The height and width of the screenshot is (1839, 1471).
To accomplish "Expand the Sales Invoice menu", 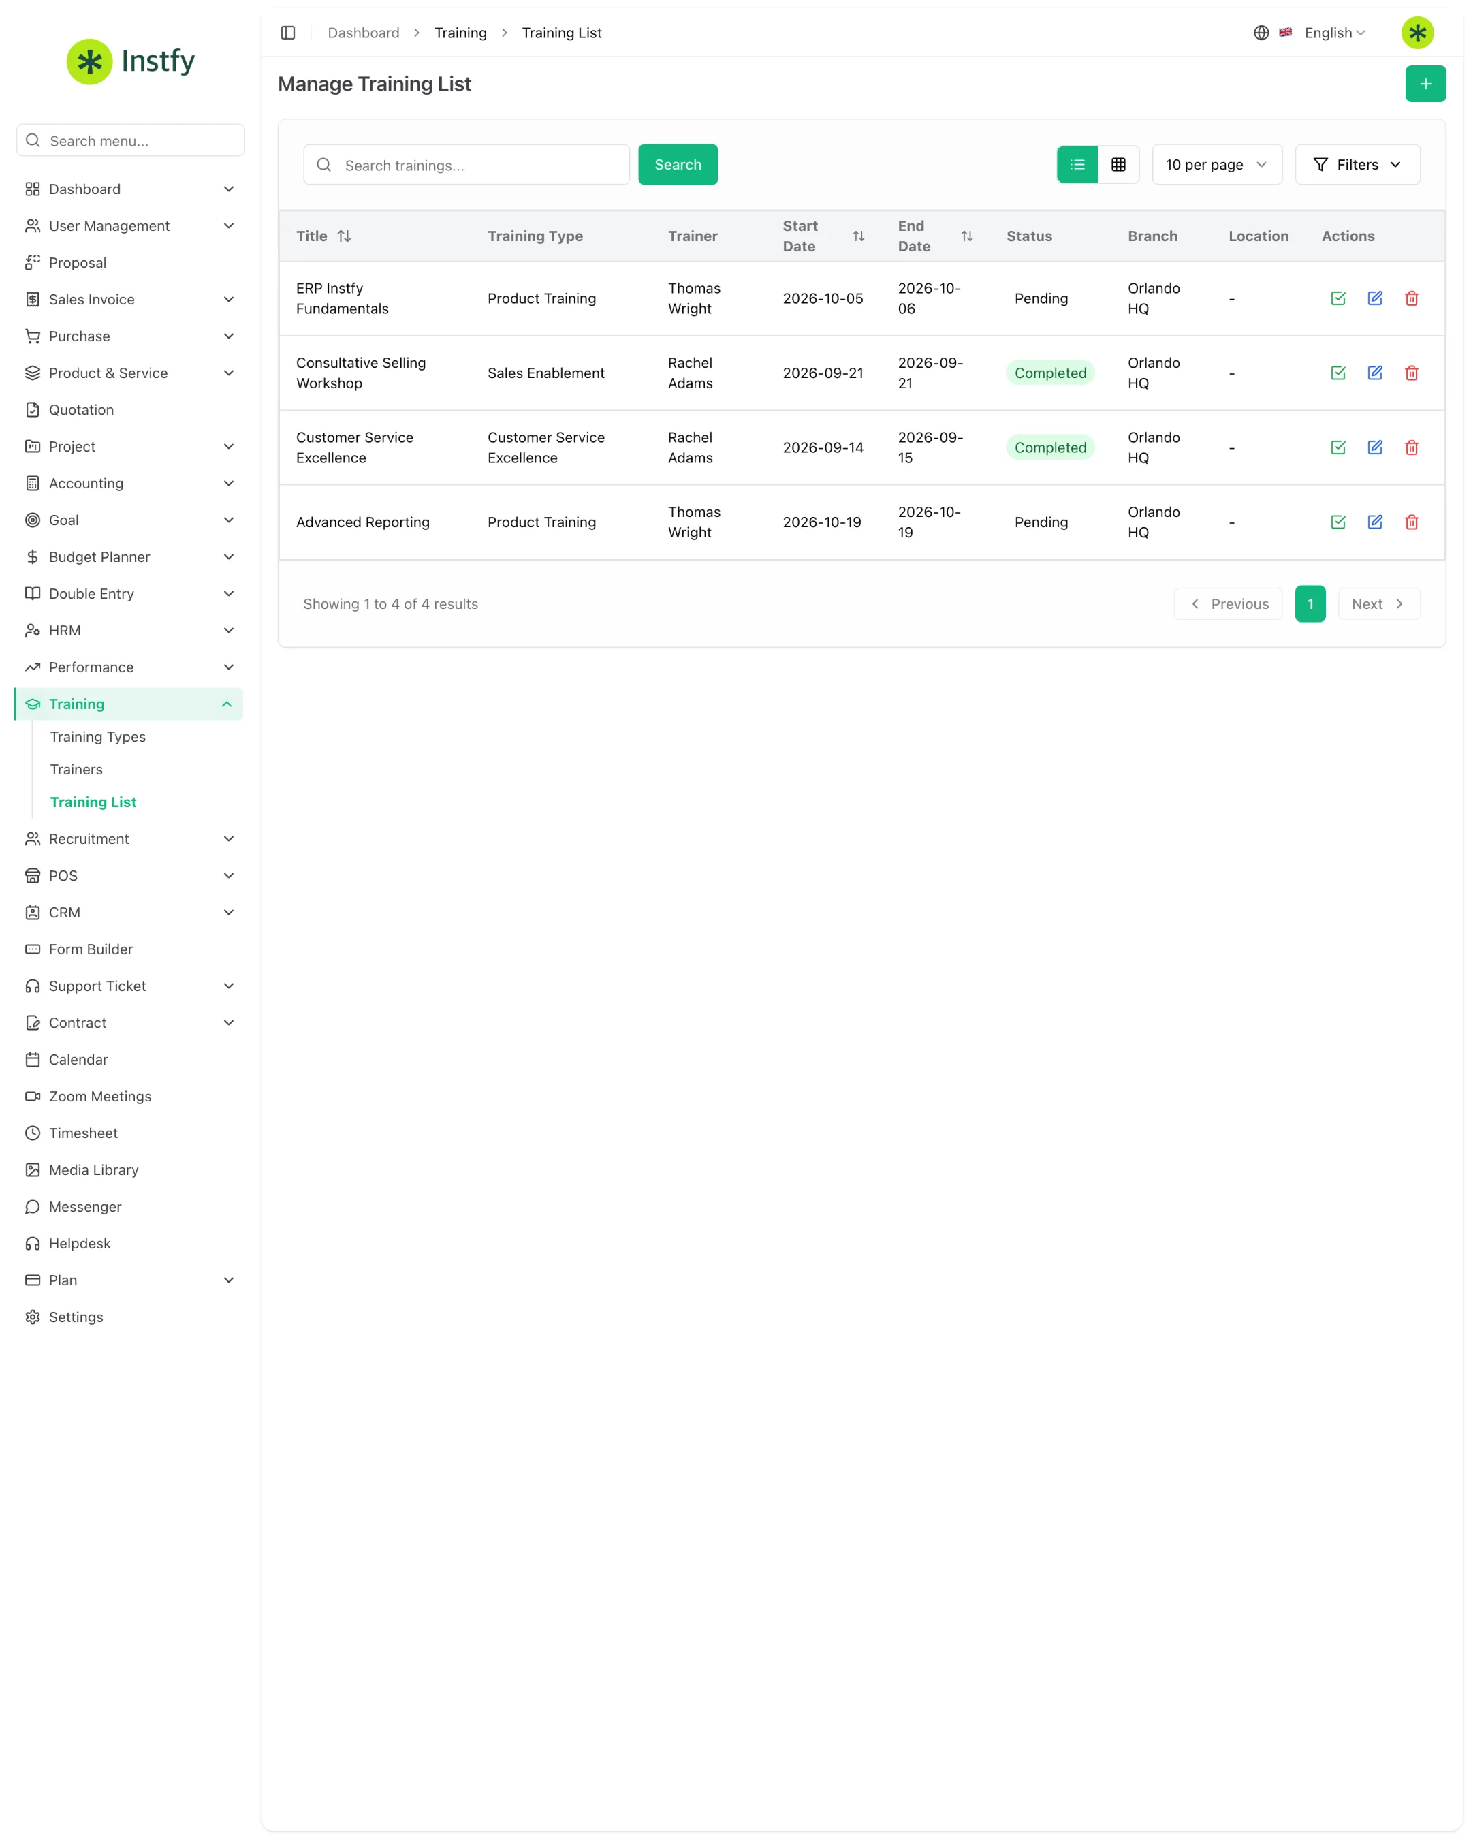I will pos(129,300).
